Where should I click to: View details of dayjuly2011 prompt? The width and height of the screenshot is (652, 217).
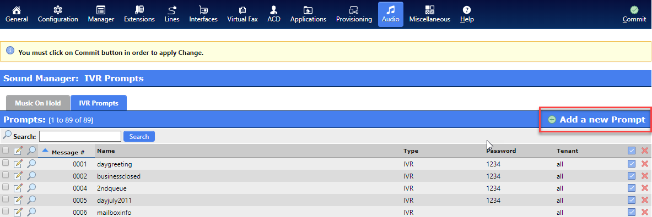click(31, 200)
